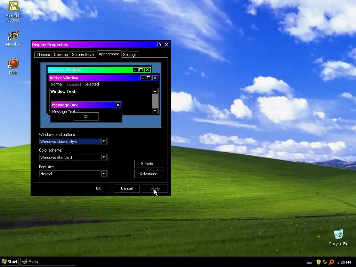
Task: Expand the Color scheme dropdown arrow
Action: point(104,157)
